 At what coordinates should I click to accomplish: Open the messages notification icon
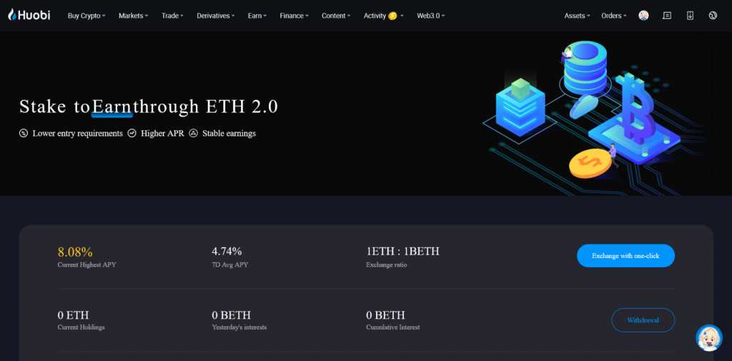point(667,16)
